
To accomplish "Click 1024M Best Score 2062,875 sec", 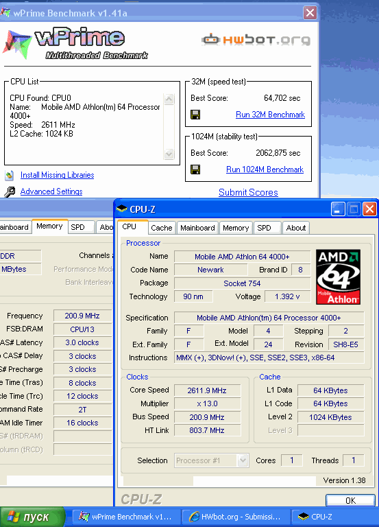I will tap(278, 153).
